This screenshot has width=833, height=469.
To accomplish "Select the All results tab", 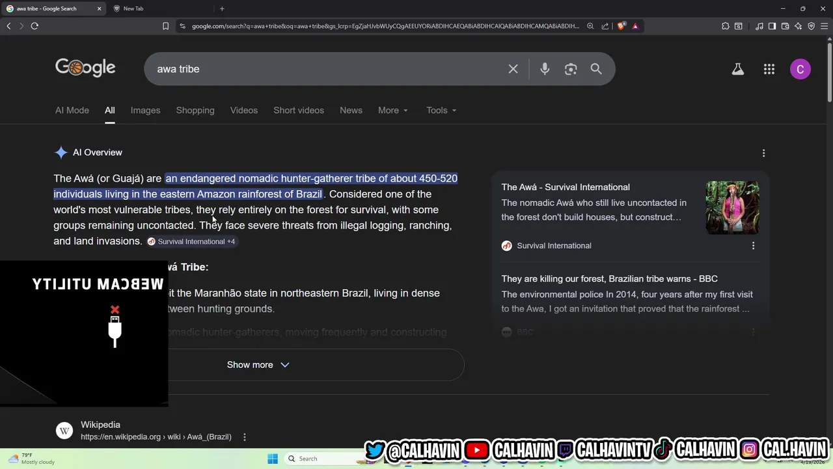I will [110, 110].
